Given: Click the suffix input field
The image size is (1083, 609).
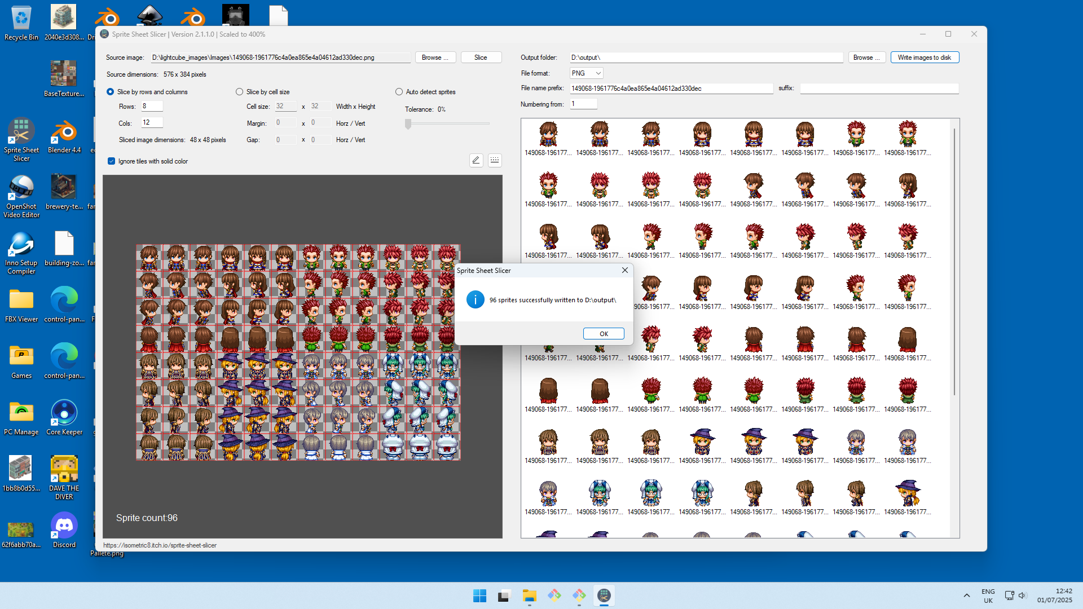Looking at the screenshot, I should pyautogui.click(x=879, y=89).
